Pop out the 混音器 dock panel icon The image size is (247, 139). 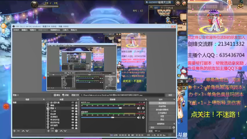point(146,99)
